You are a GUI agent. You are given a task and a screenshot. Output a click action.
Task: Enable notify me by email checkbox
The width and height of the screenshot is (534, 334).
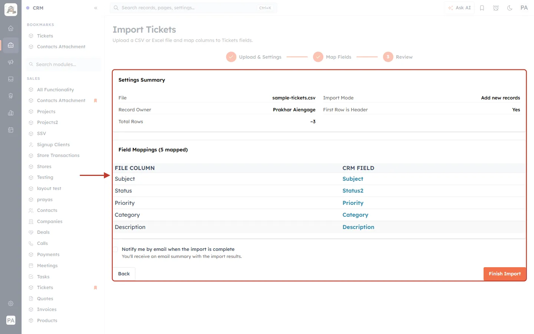pos(115,249)
